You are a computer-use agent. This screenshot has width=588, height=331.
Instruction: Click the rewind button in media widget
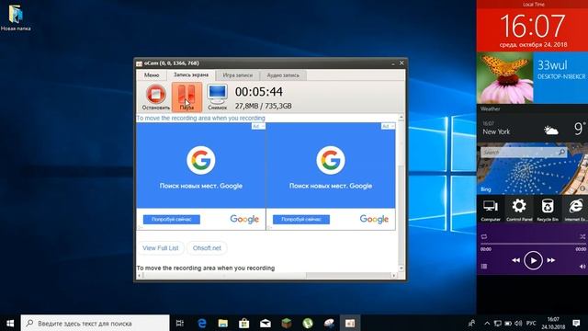click(x=516, y=260)
